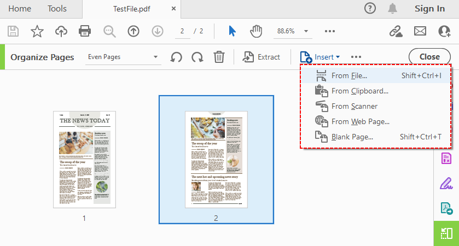Click the current page number field

pos(182,31)
